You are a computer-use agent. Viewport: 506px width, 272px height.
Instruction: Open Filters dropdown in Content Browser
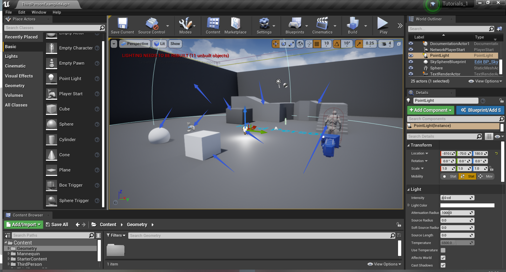click(x=116, y=235)
